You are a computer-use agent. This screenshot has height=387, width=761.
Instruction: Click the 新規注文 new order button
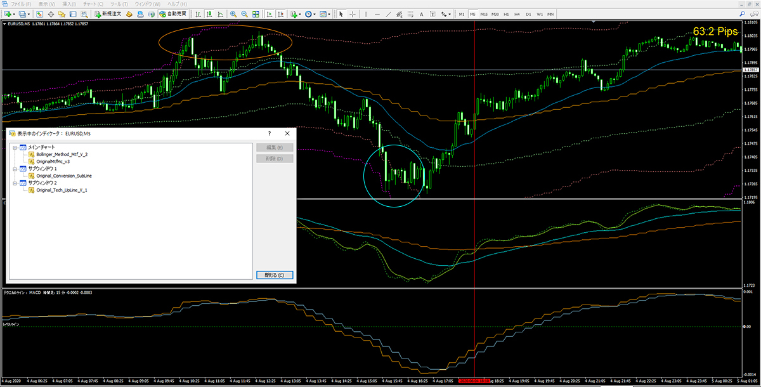click(109, 13)
